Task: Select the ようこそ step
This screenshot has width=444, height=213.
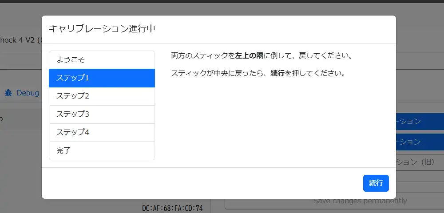Action: 102,60
